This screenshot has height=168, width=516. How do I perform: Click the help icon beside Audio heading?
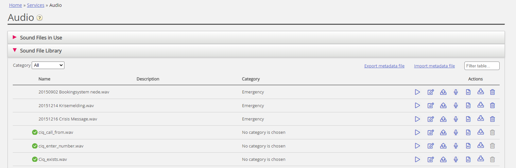click(x=40, y=18)
